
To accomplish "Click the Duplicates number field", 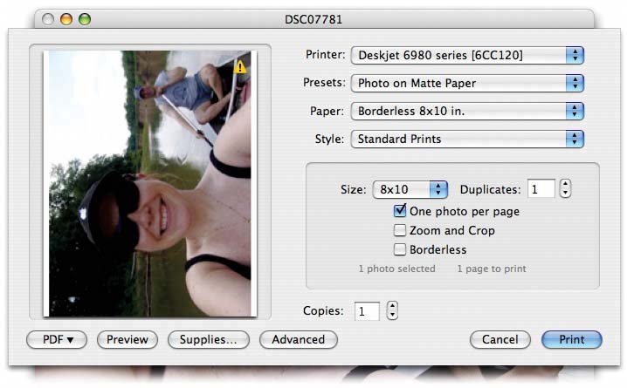I will 541,189.
